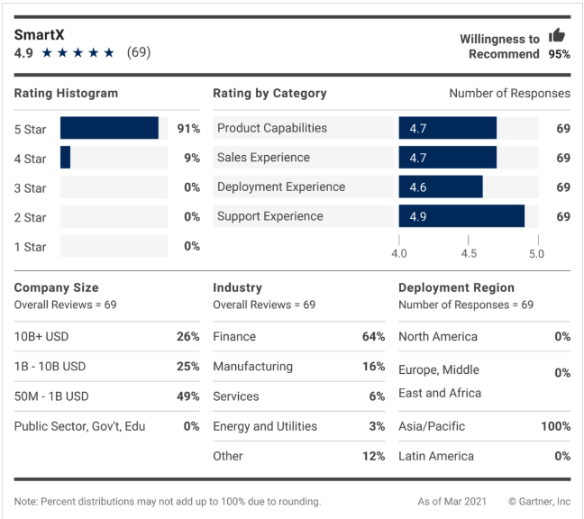Screen dimensions: 584x519
Task: Click the Sales Experience rating bar
Action: coord(447,158)
